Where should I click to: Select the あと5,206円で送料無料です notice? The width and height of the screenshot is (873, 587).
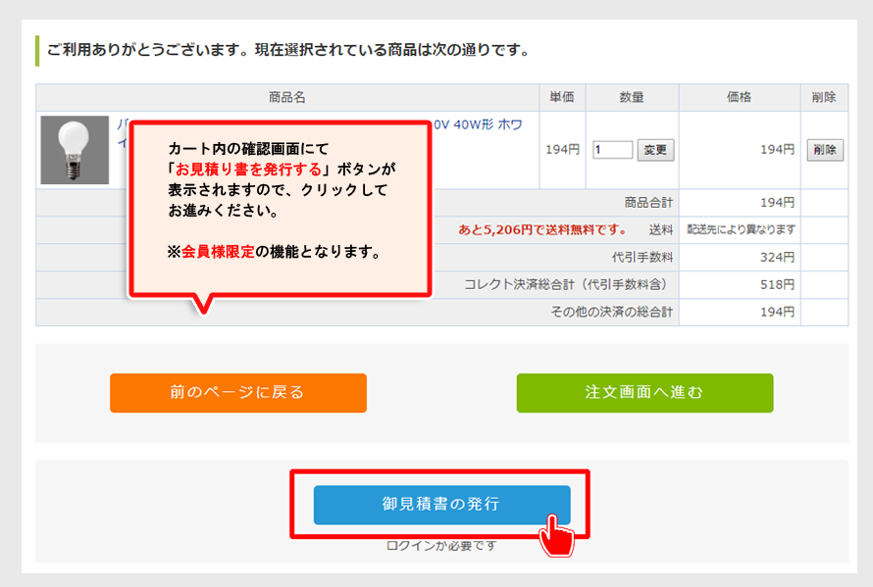click(542, 229)
